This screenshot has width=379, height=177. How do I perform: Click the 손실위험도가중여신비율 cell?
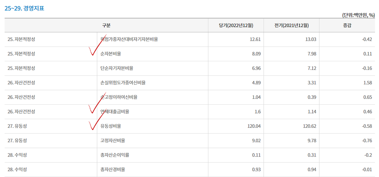pos(123,83)
